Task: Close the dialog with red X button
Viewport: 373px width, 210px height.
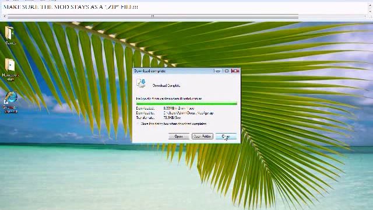Action: pos(235,71)
